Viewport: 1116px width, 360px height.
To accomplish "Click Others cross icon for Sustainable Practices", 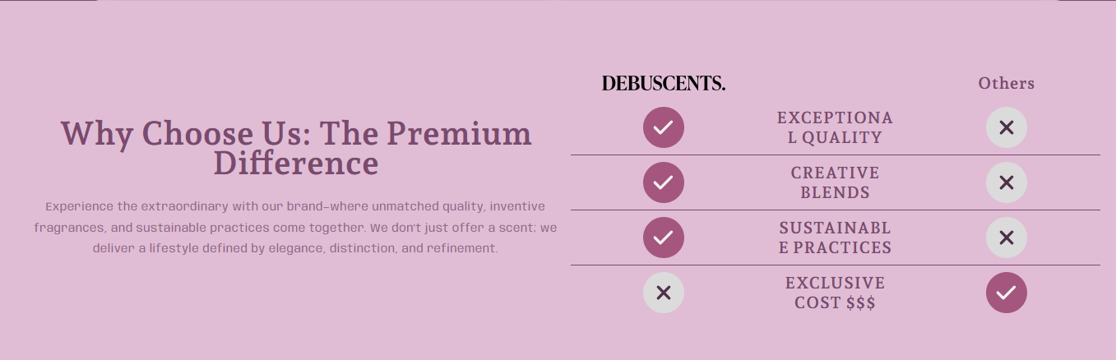I will (1006, 238).
